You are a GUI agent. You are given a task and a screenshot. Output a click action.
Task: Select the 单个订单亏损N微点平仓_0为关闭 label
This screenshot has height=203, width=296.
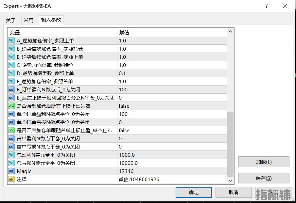[x=53, y=122]
